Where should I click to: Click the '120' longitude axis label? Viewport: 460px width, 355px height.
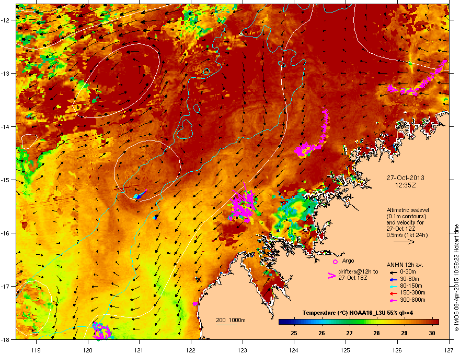point(88,350)
